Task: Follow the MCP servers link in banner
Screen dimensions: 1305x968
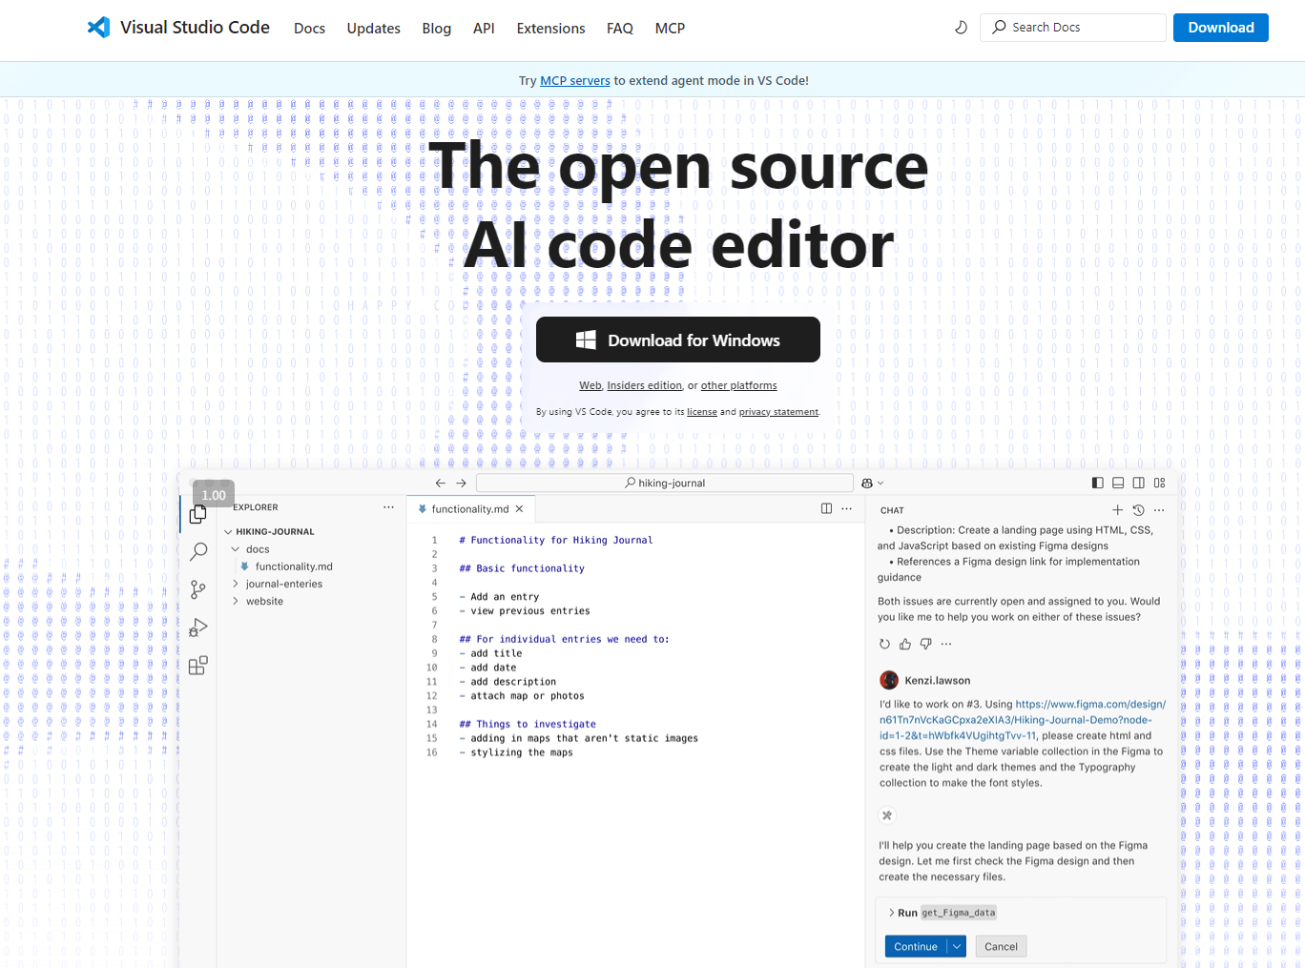Action: pyautogui.click(x=575, y=81)
